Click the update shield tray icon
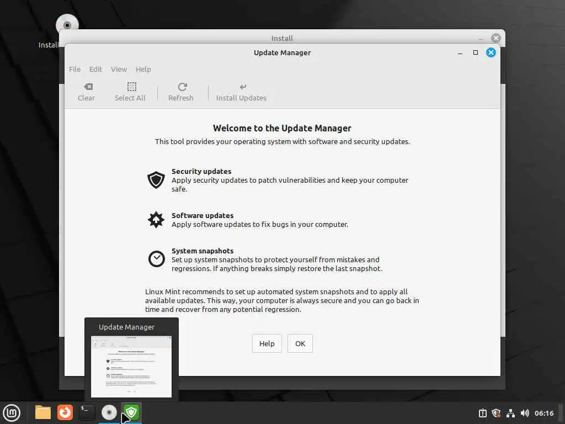The height and width of the screenshot is (424, 565). pos(496,413)
